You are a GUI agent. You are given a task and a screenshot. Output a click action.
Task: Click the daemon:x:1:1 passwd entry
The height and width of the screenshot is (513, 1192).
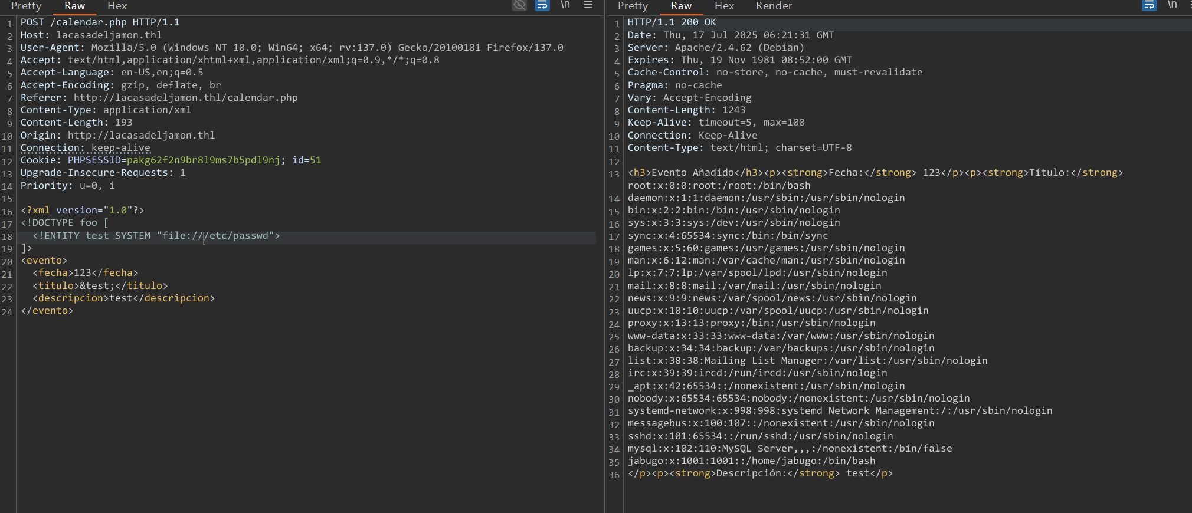coord(767,198)
